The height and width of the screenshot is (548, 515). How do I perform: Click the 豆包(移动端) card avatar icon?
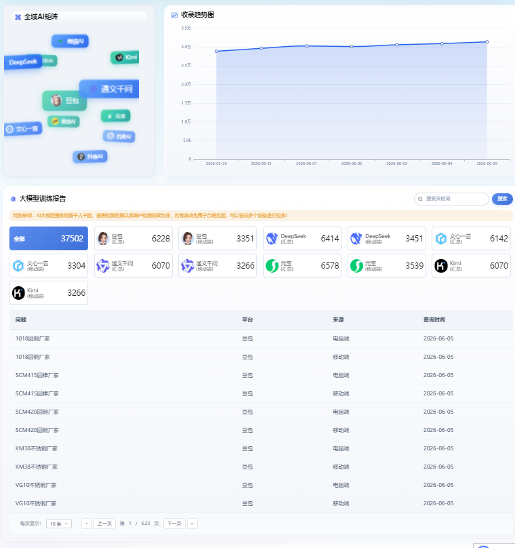[188, 238]
